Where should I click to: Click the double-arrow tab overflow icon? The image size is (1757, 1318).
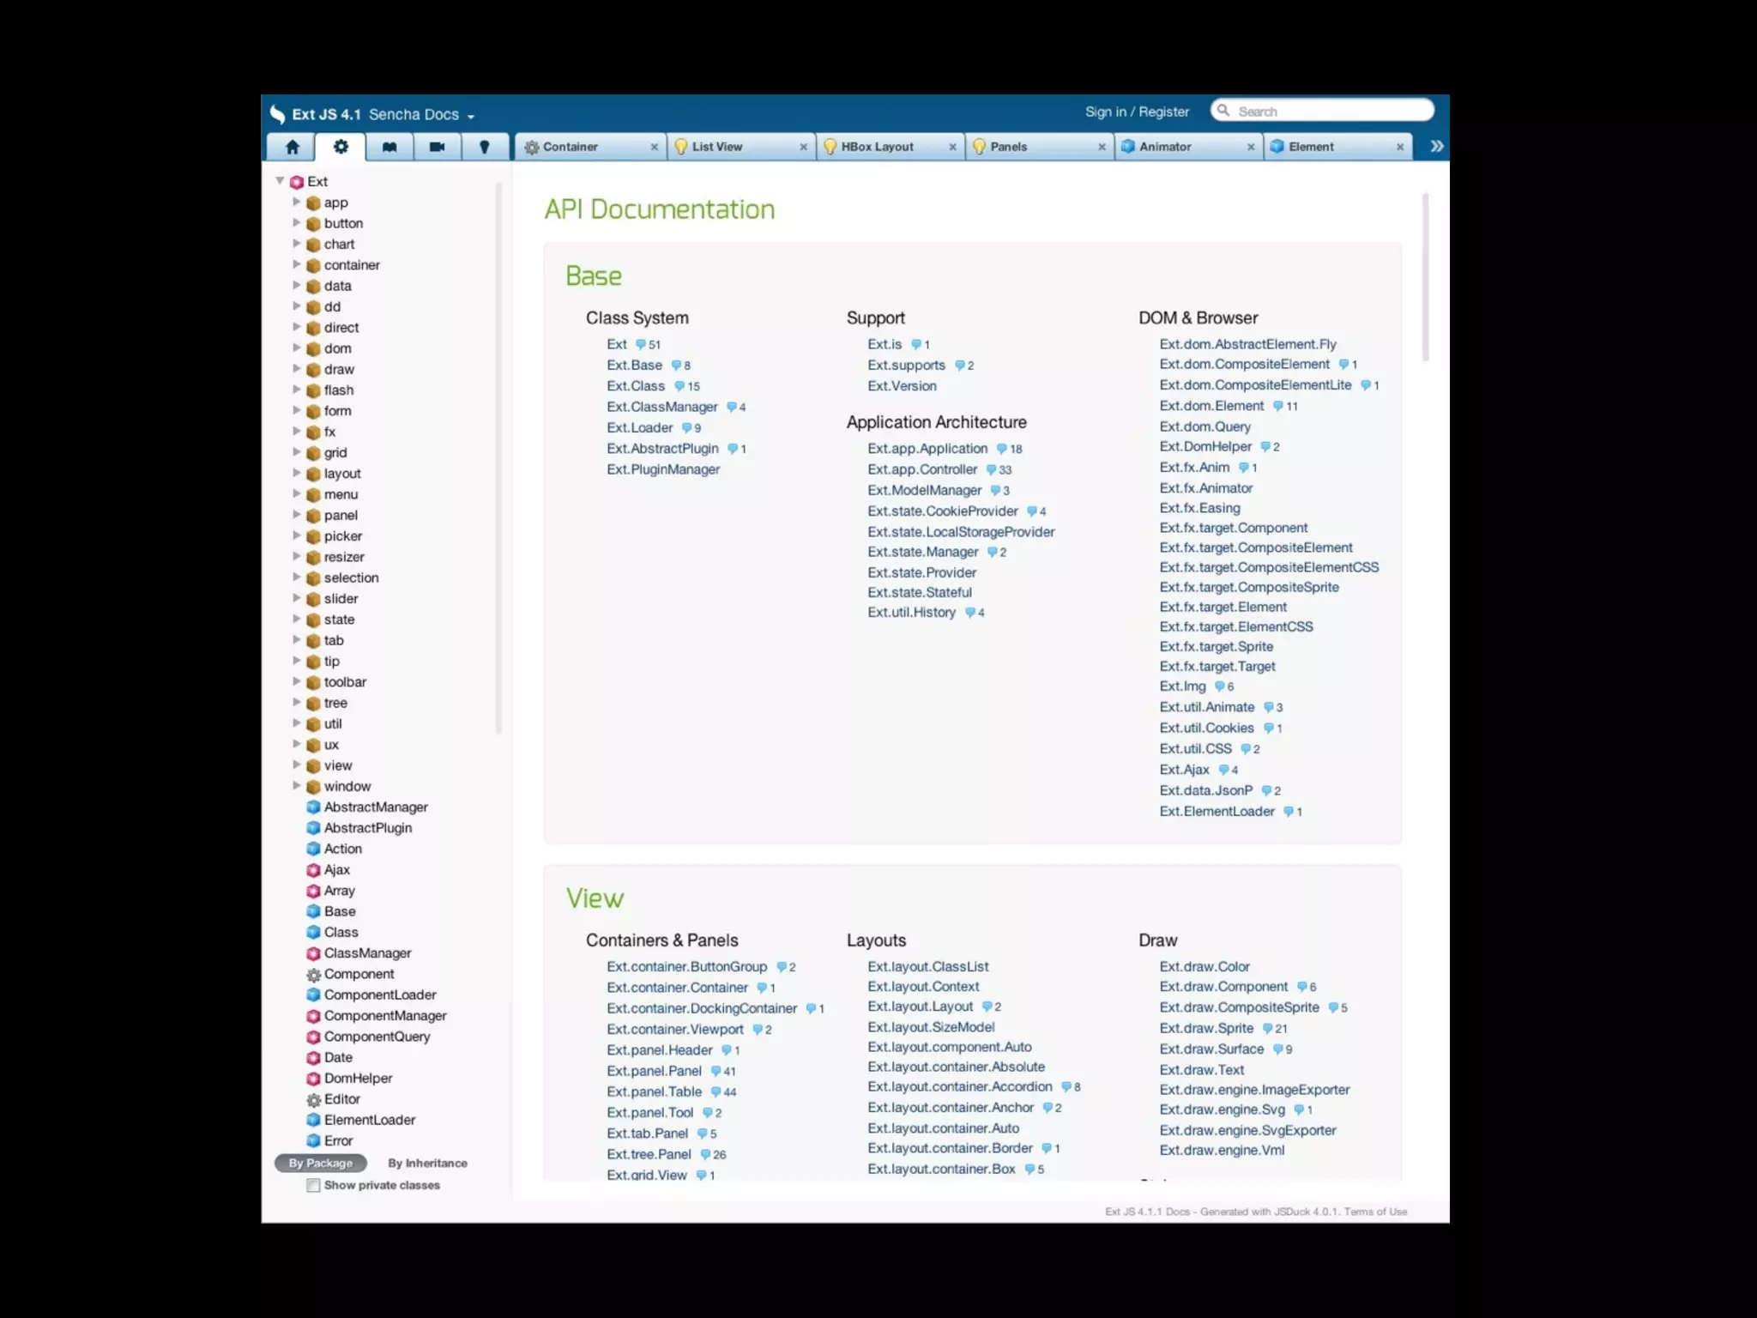[1437, 147]
